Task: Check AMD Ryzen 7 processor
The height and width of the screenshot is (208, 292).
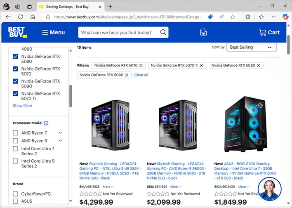Action: [x=15, y=133]
